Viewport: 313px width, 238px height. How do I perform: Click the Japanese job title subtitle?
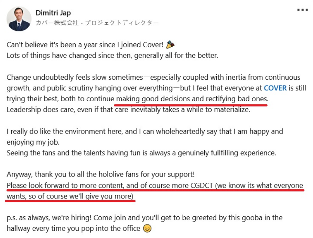point(97,23)
